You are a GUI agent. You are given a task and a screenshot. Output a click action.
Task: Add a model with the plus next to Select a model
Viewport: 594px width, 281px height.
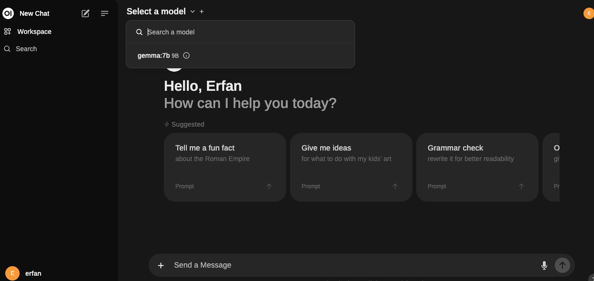201,11
